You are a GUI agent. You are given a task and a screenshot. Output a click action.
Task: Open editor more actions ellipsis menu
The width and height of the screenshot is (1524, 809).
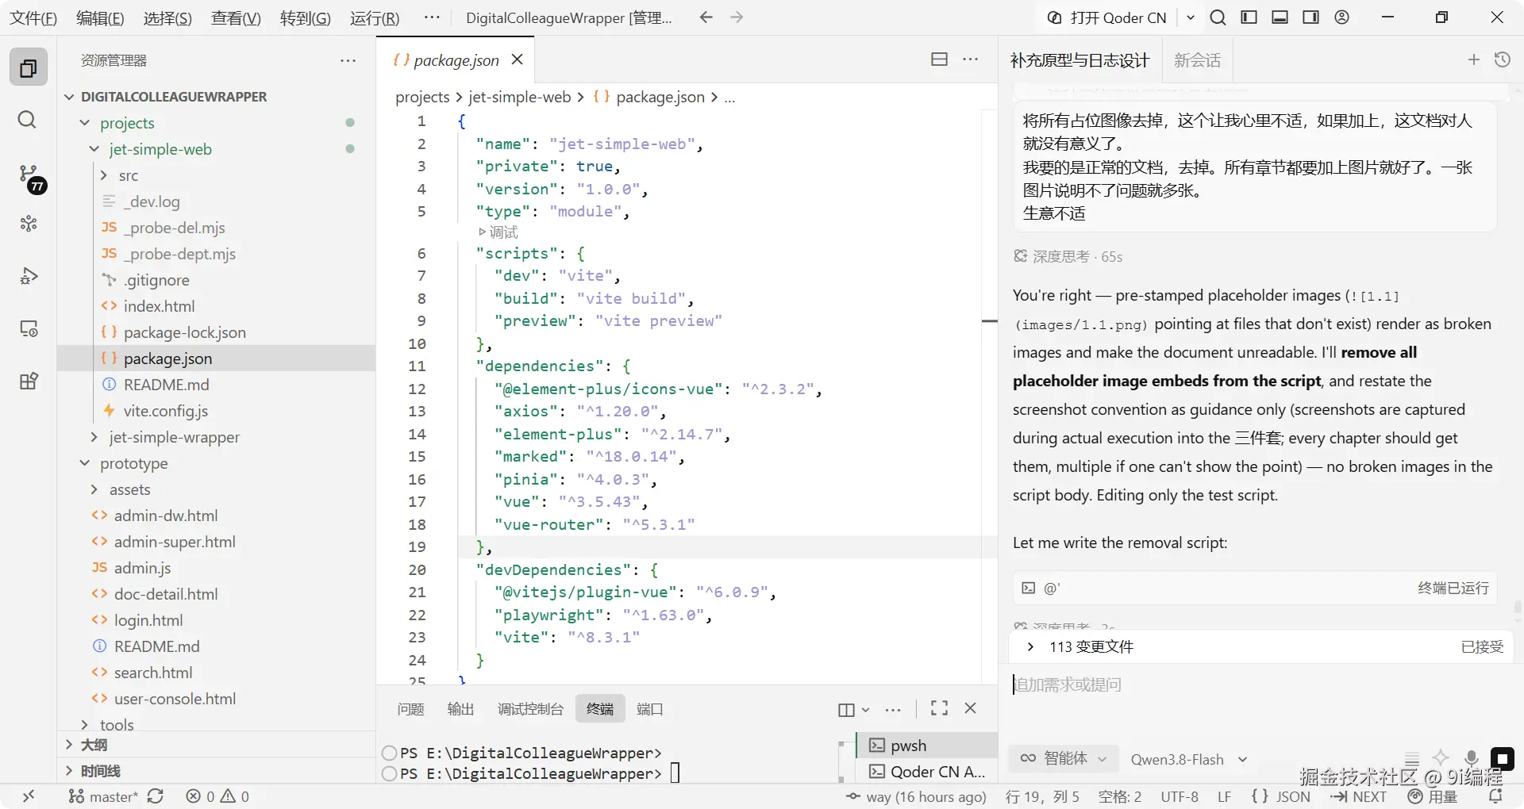click(x=970, y=59)
